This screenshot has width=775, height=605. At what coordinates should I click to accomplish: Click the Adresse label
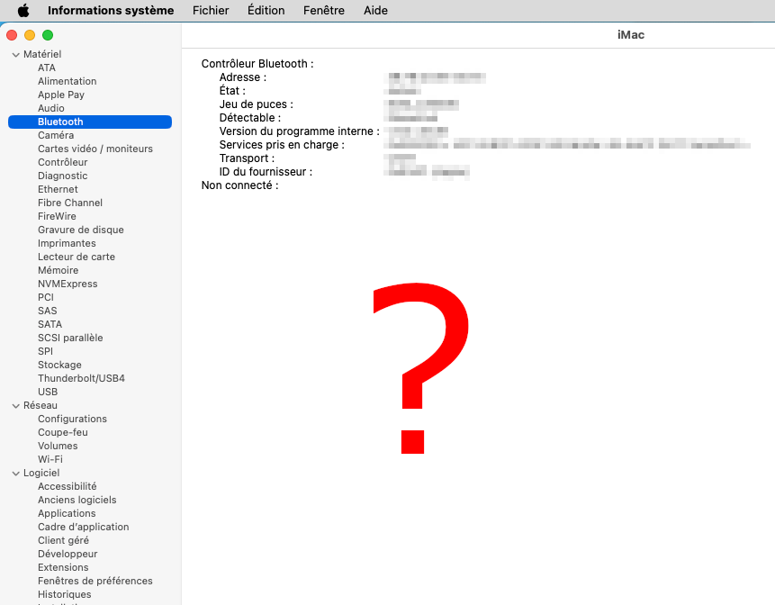click(243, 77)
